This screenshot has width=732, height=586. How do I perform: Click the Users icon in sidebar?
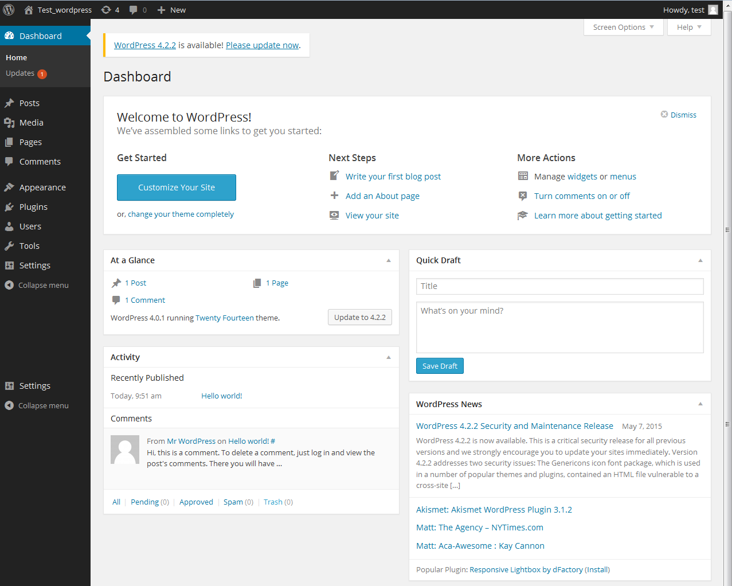click(x=9, y=226)
